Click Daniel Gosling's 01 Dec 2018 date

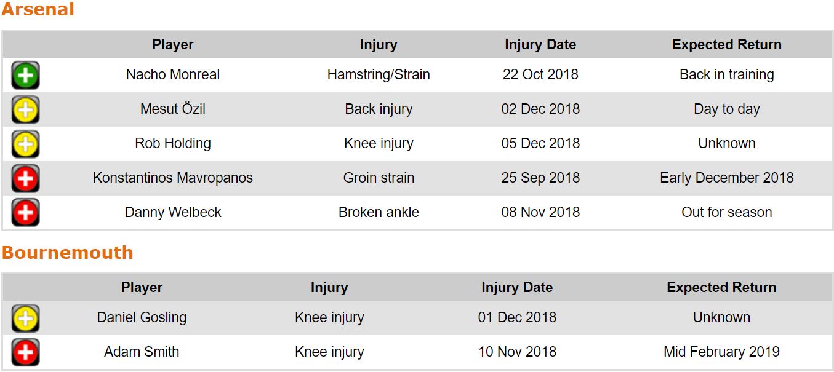[517, 318]
